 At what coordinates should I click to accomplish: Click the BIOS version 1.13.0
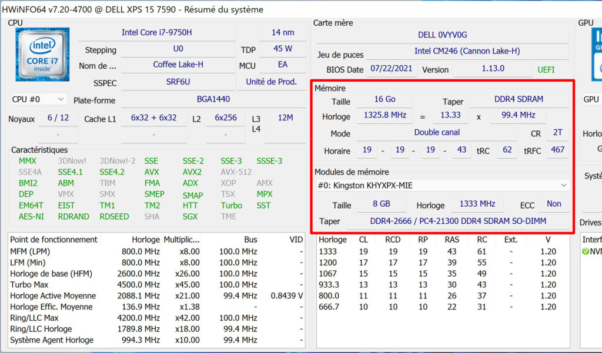click(x=493, y=69)
